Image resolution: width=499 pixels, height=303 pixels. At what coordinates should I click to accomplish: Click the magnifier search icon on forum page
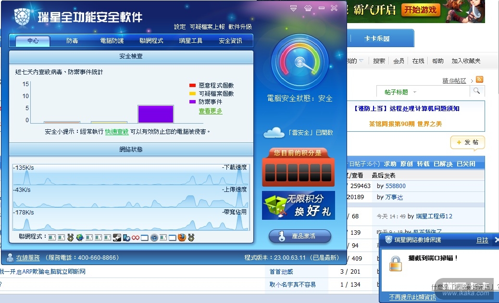tap(477, 91)
